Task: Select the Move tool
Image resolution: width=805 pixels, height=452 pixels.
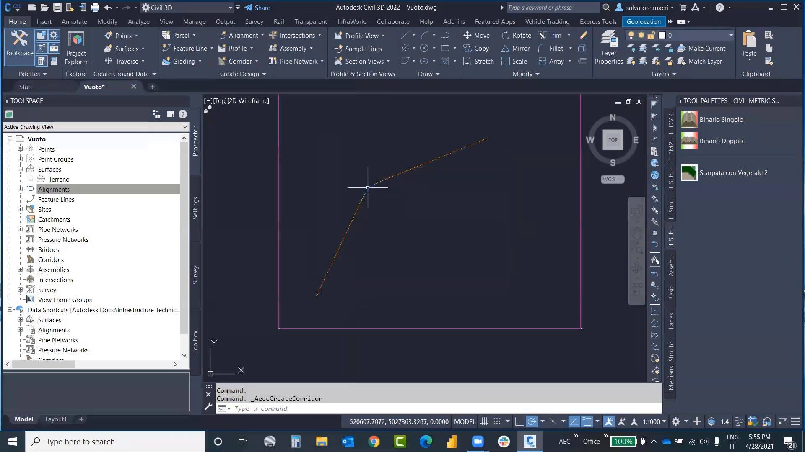Action: (476, 36)
